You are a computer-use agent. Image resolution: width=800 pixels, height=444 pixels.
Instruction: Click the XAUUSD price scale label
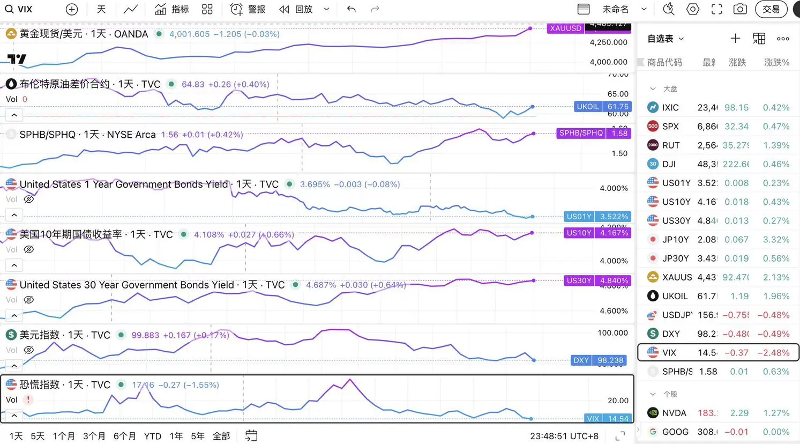565,28
